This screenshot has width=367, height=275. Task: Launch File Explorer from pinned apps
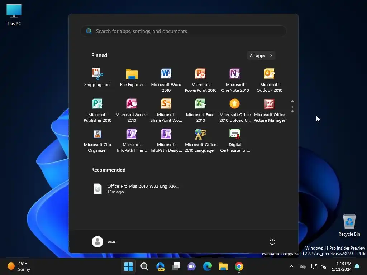pyautogui.click(x=132, y=78)
